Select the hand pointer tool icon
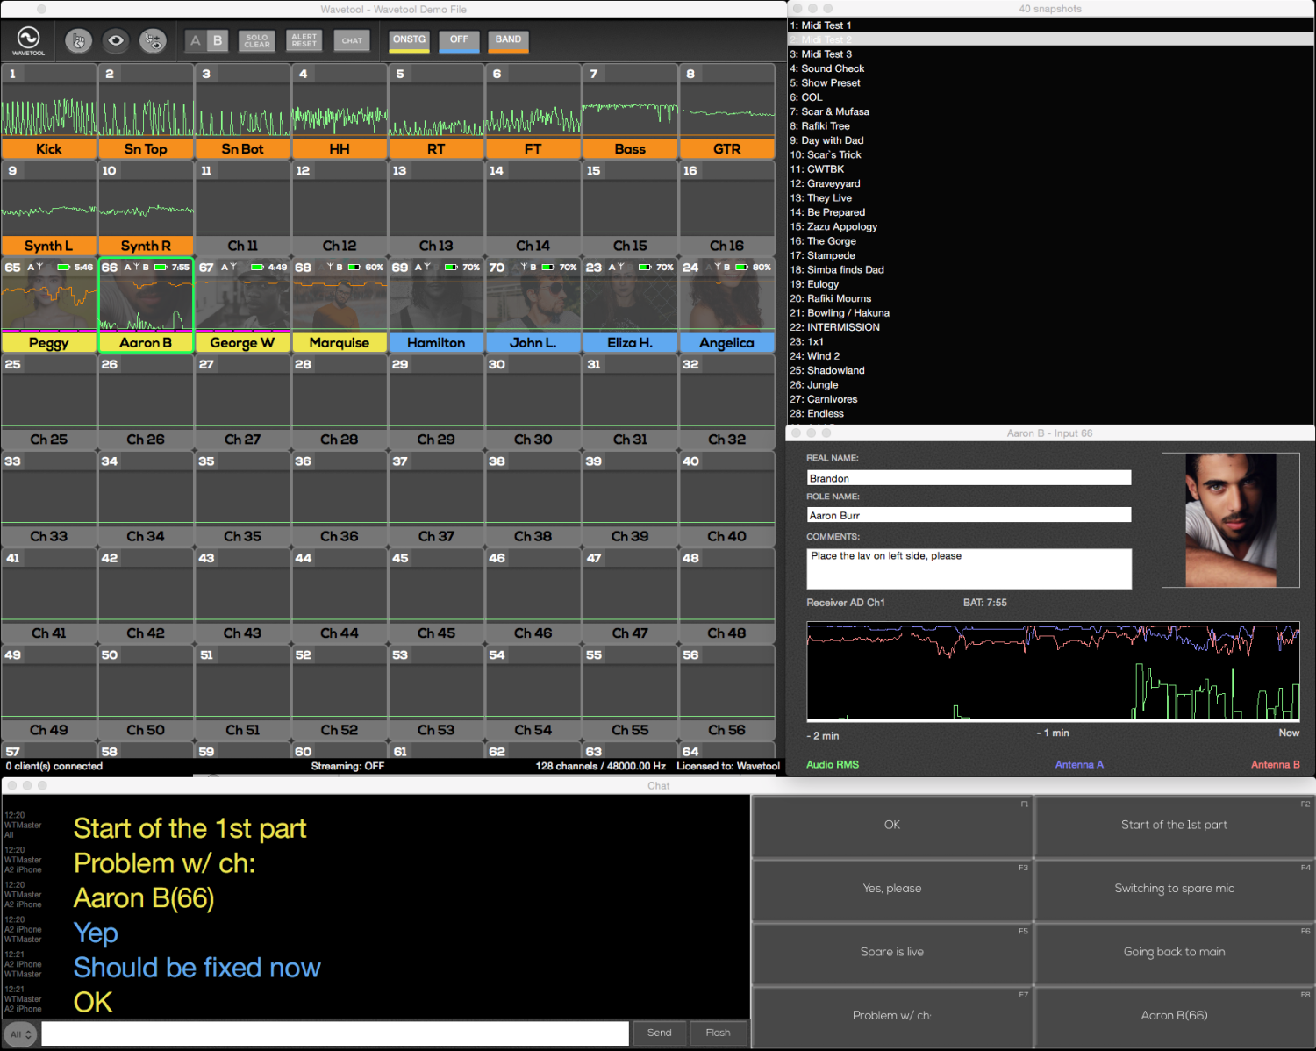This screenshot has height=1051, width=1316. (x=79, y=40)
